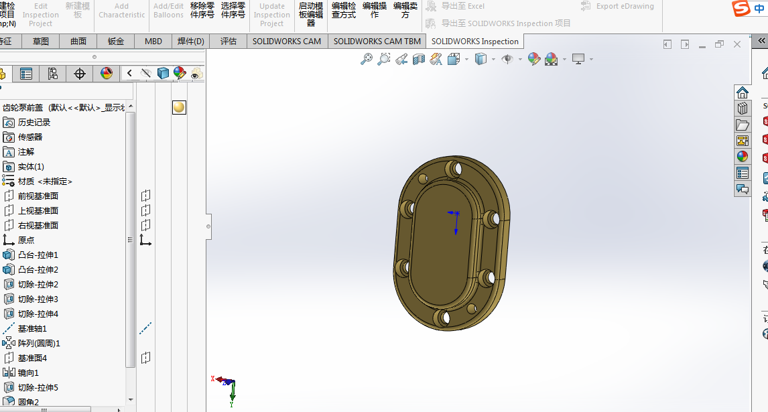The width and height of the screenshot is (768, 412).
Task: Switch to the MBD tab
Action: (x=153, y=41)
